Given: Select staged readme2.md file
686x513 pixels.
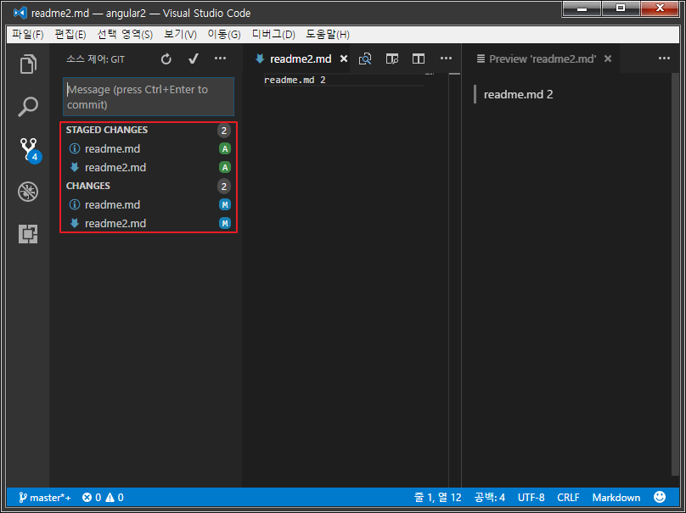Looking at the screenshot, I should coord(115,167).
